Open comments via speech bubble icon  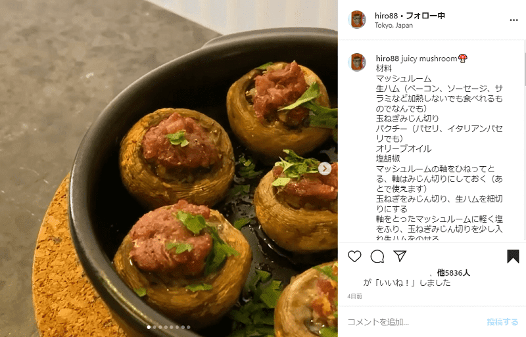[377, 256]
